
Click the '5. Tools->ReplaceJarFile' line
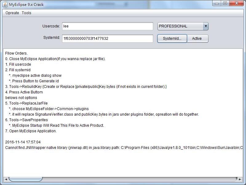tap(26, 103)
